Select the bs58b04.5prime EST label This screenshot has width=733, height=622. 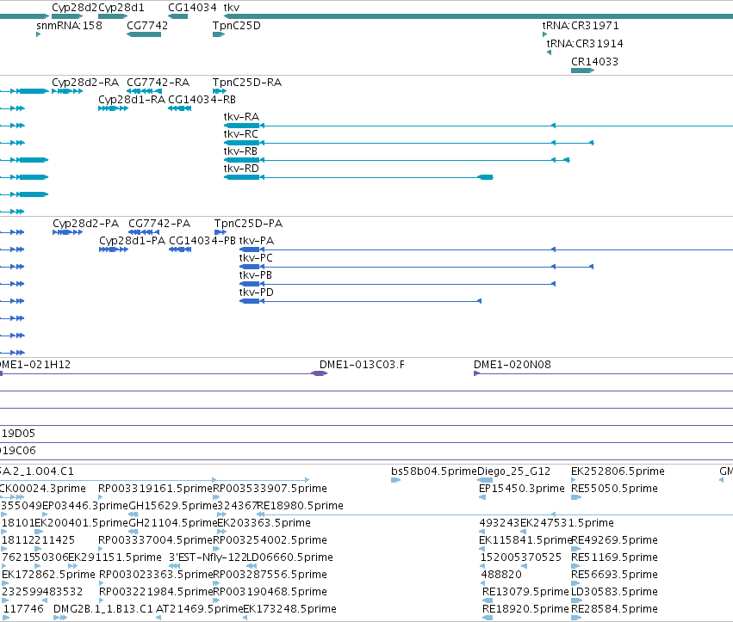pyautogui.click(x=434, y=471)
